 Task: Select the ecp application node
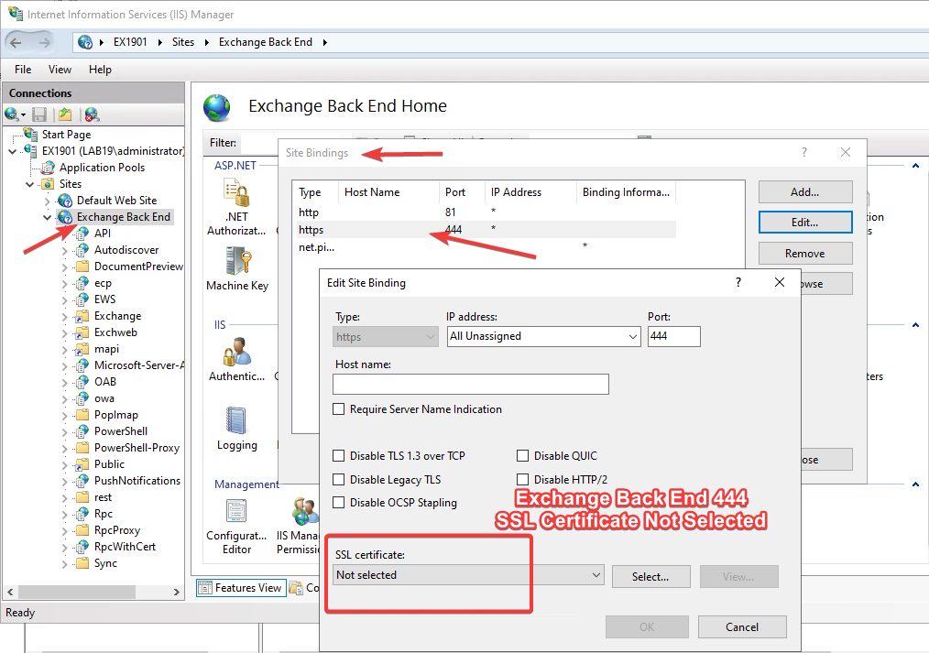103,283
